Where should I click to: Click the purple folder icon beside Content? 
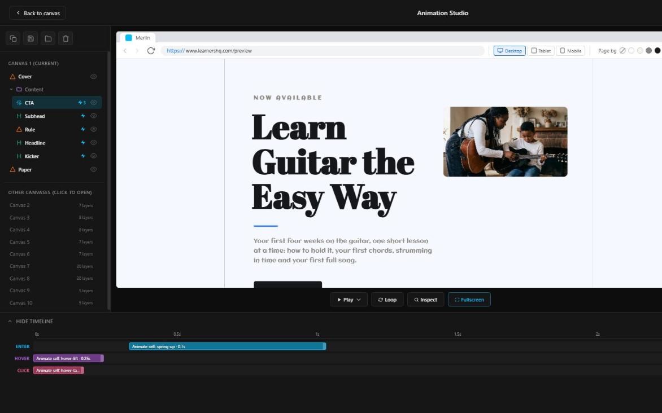pyautogui.click(x=19, y=90)
